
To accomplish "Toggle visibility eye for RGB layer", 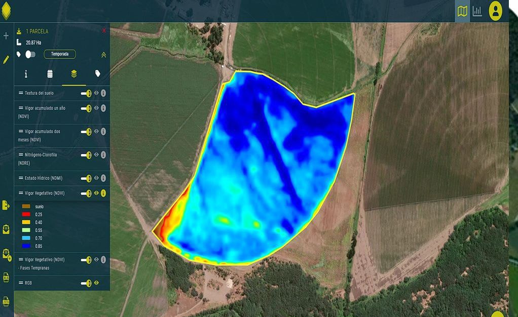I will point(96,283).
